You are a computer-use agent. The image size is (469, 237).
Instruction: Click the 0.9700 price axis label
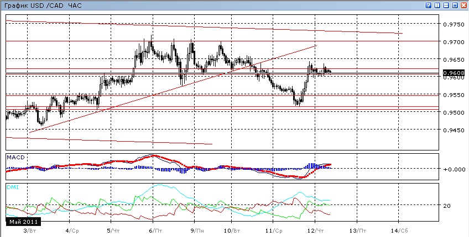coord(454,42)
